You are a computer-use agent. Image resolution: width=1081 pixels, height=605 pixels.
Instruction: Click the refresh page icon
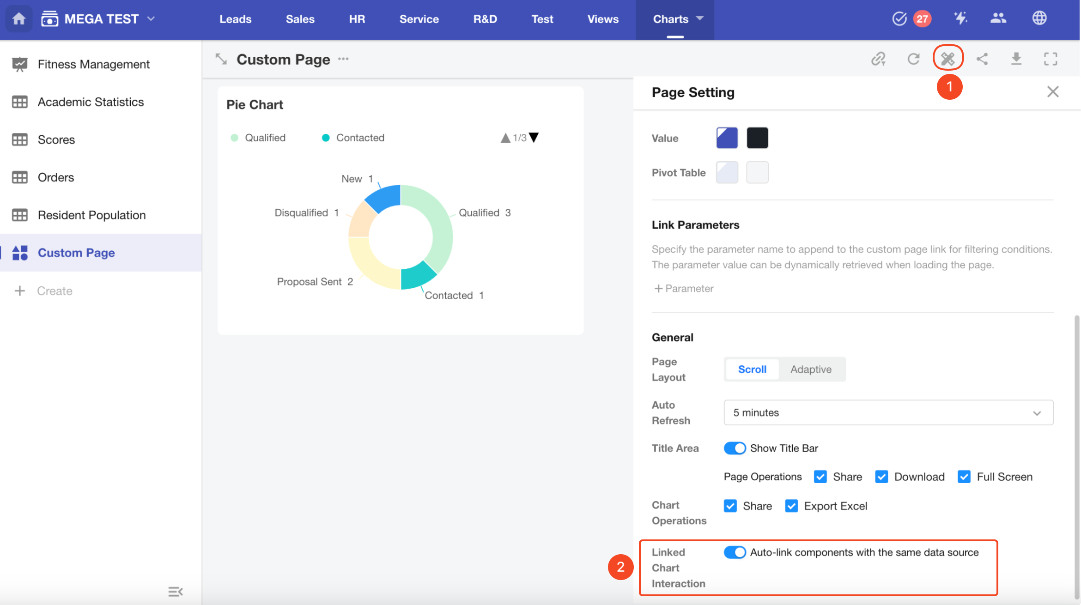click(913, 59)
